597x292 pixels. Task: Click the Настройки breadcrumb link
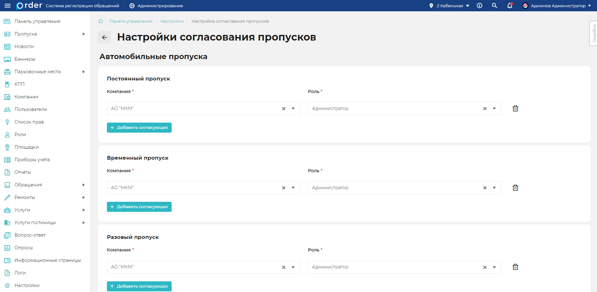172,21
